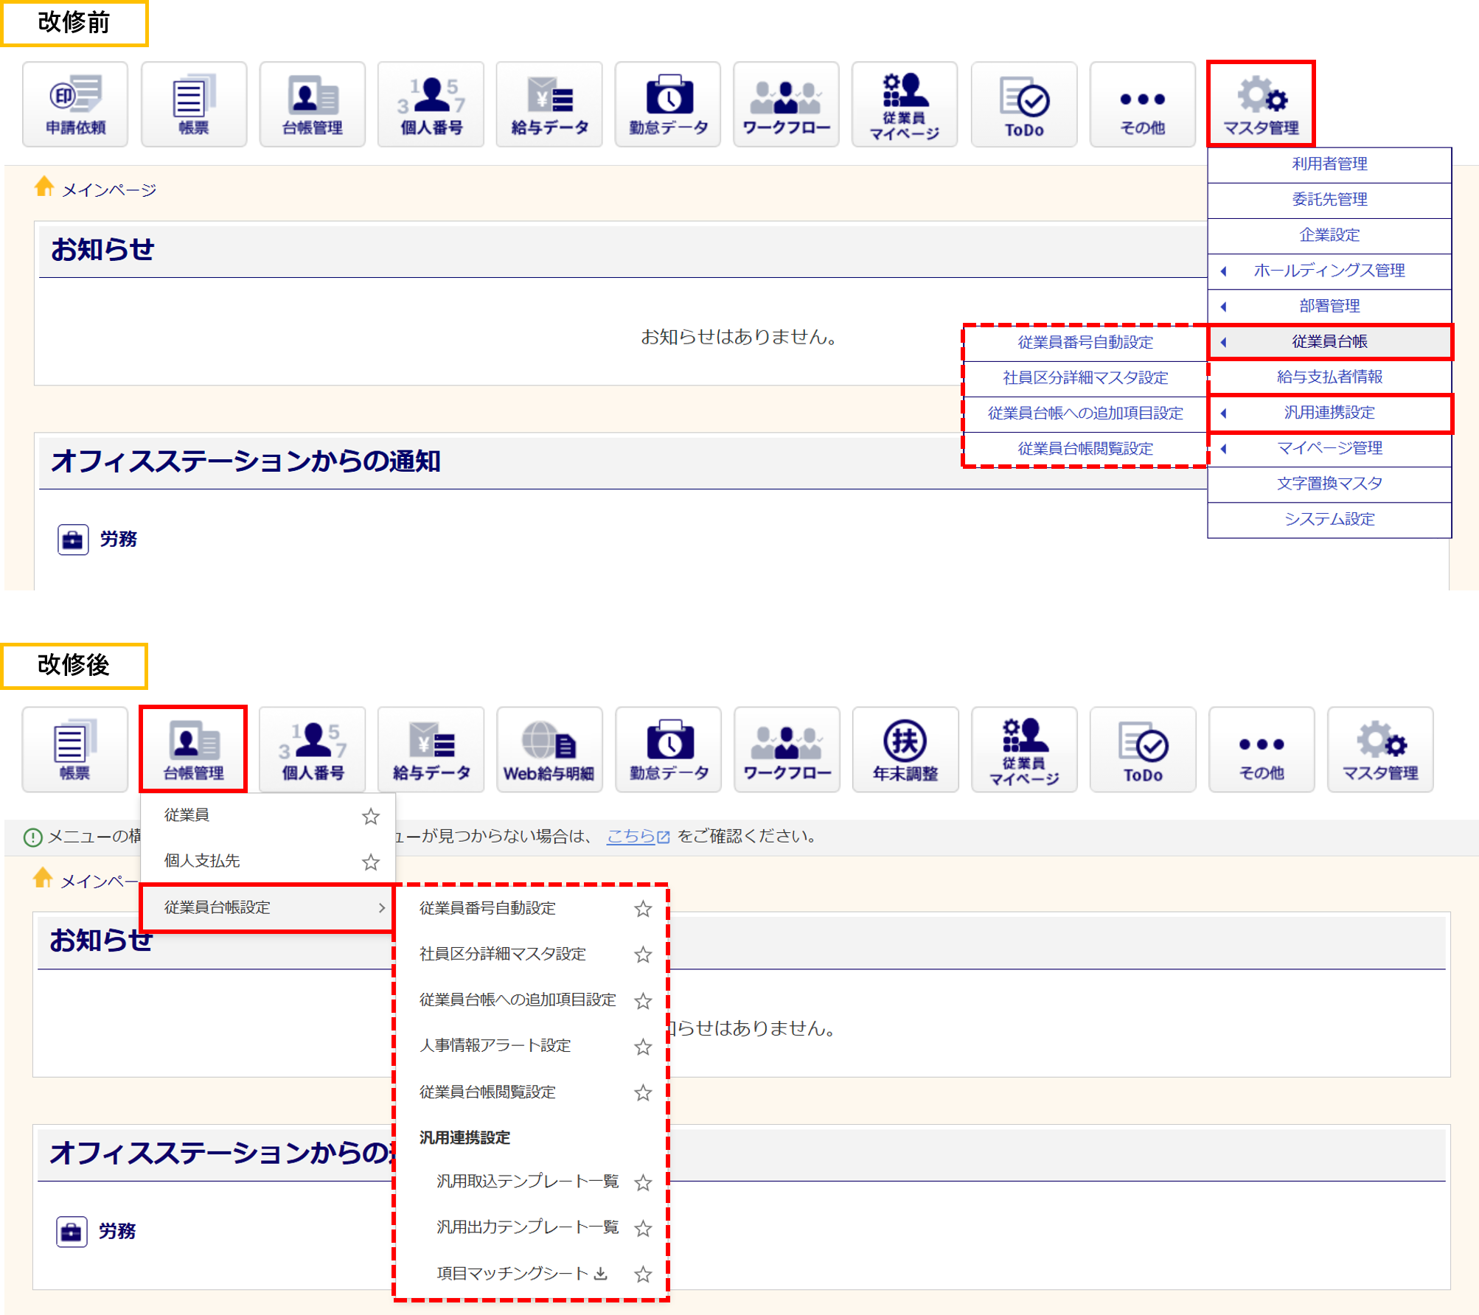Select 利用者管理 from master menu

coord(1329,164)
